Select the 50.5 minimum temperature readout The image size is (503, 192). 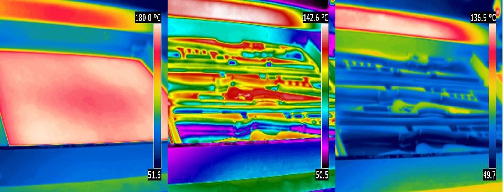coord(322,175)
